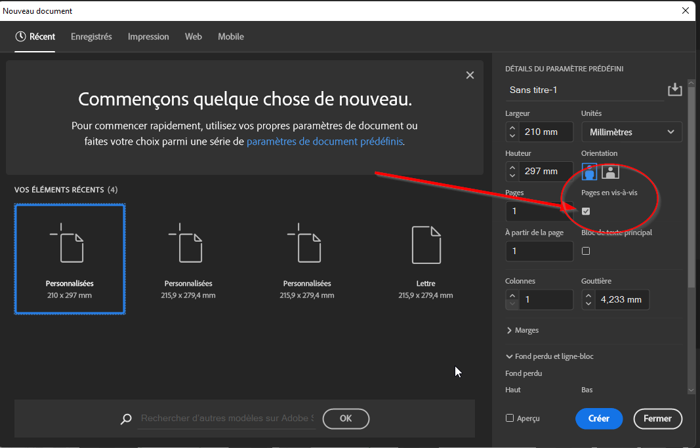Open the Unités Millimètres dropdown
The image size is (700, 448).
point(632,132)
